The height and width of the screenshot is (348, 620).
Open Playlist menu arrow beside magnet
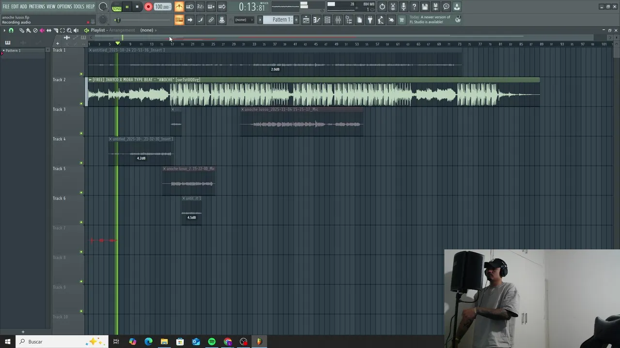[4, 30]
